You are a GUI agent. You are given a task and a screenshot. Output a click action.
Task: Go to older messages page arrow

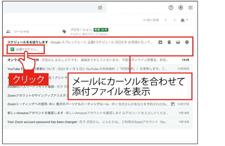174,20
